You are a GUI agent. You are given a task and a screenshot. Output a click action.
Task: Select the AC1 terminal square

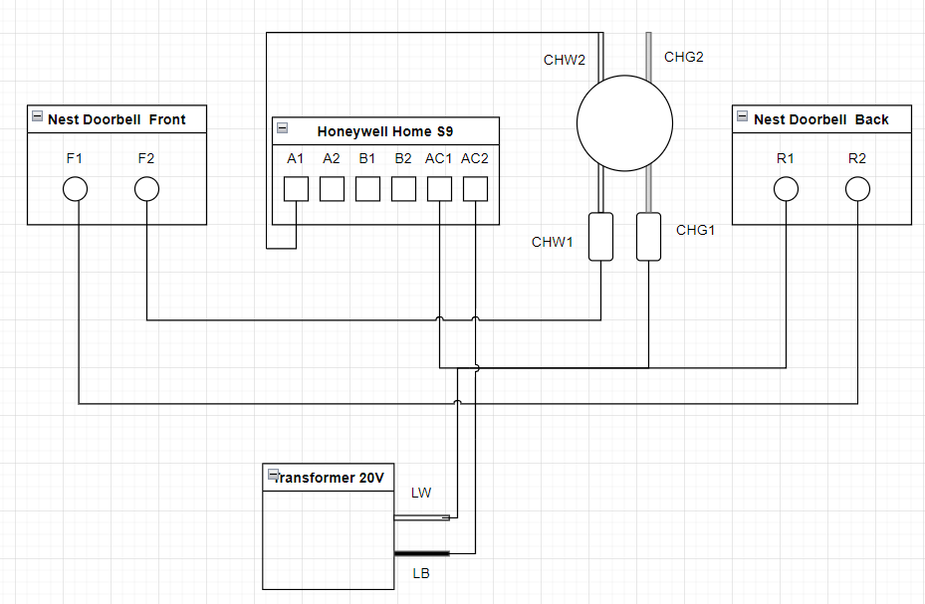[439, 189]
